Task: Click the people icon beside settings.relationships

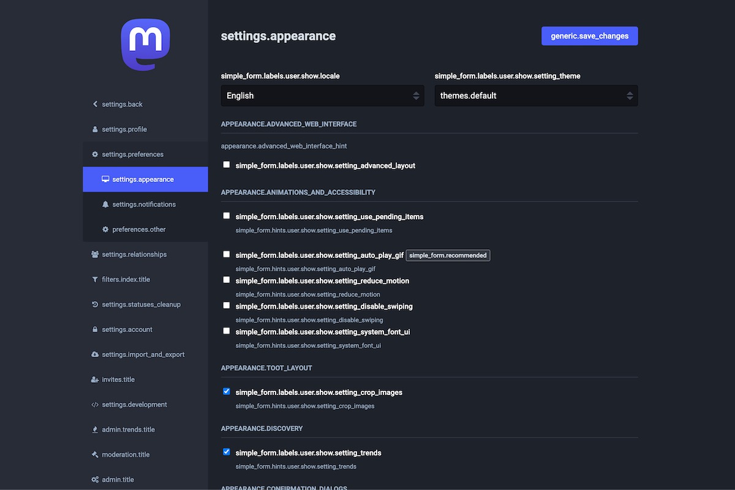Action: click(95, 255)
